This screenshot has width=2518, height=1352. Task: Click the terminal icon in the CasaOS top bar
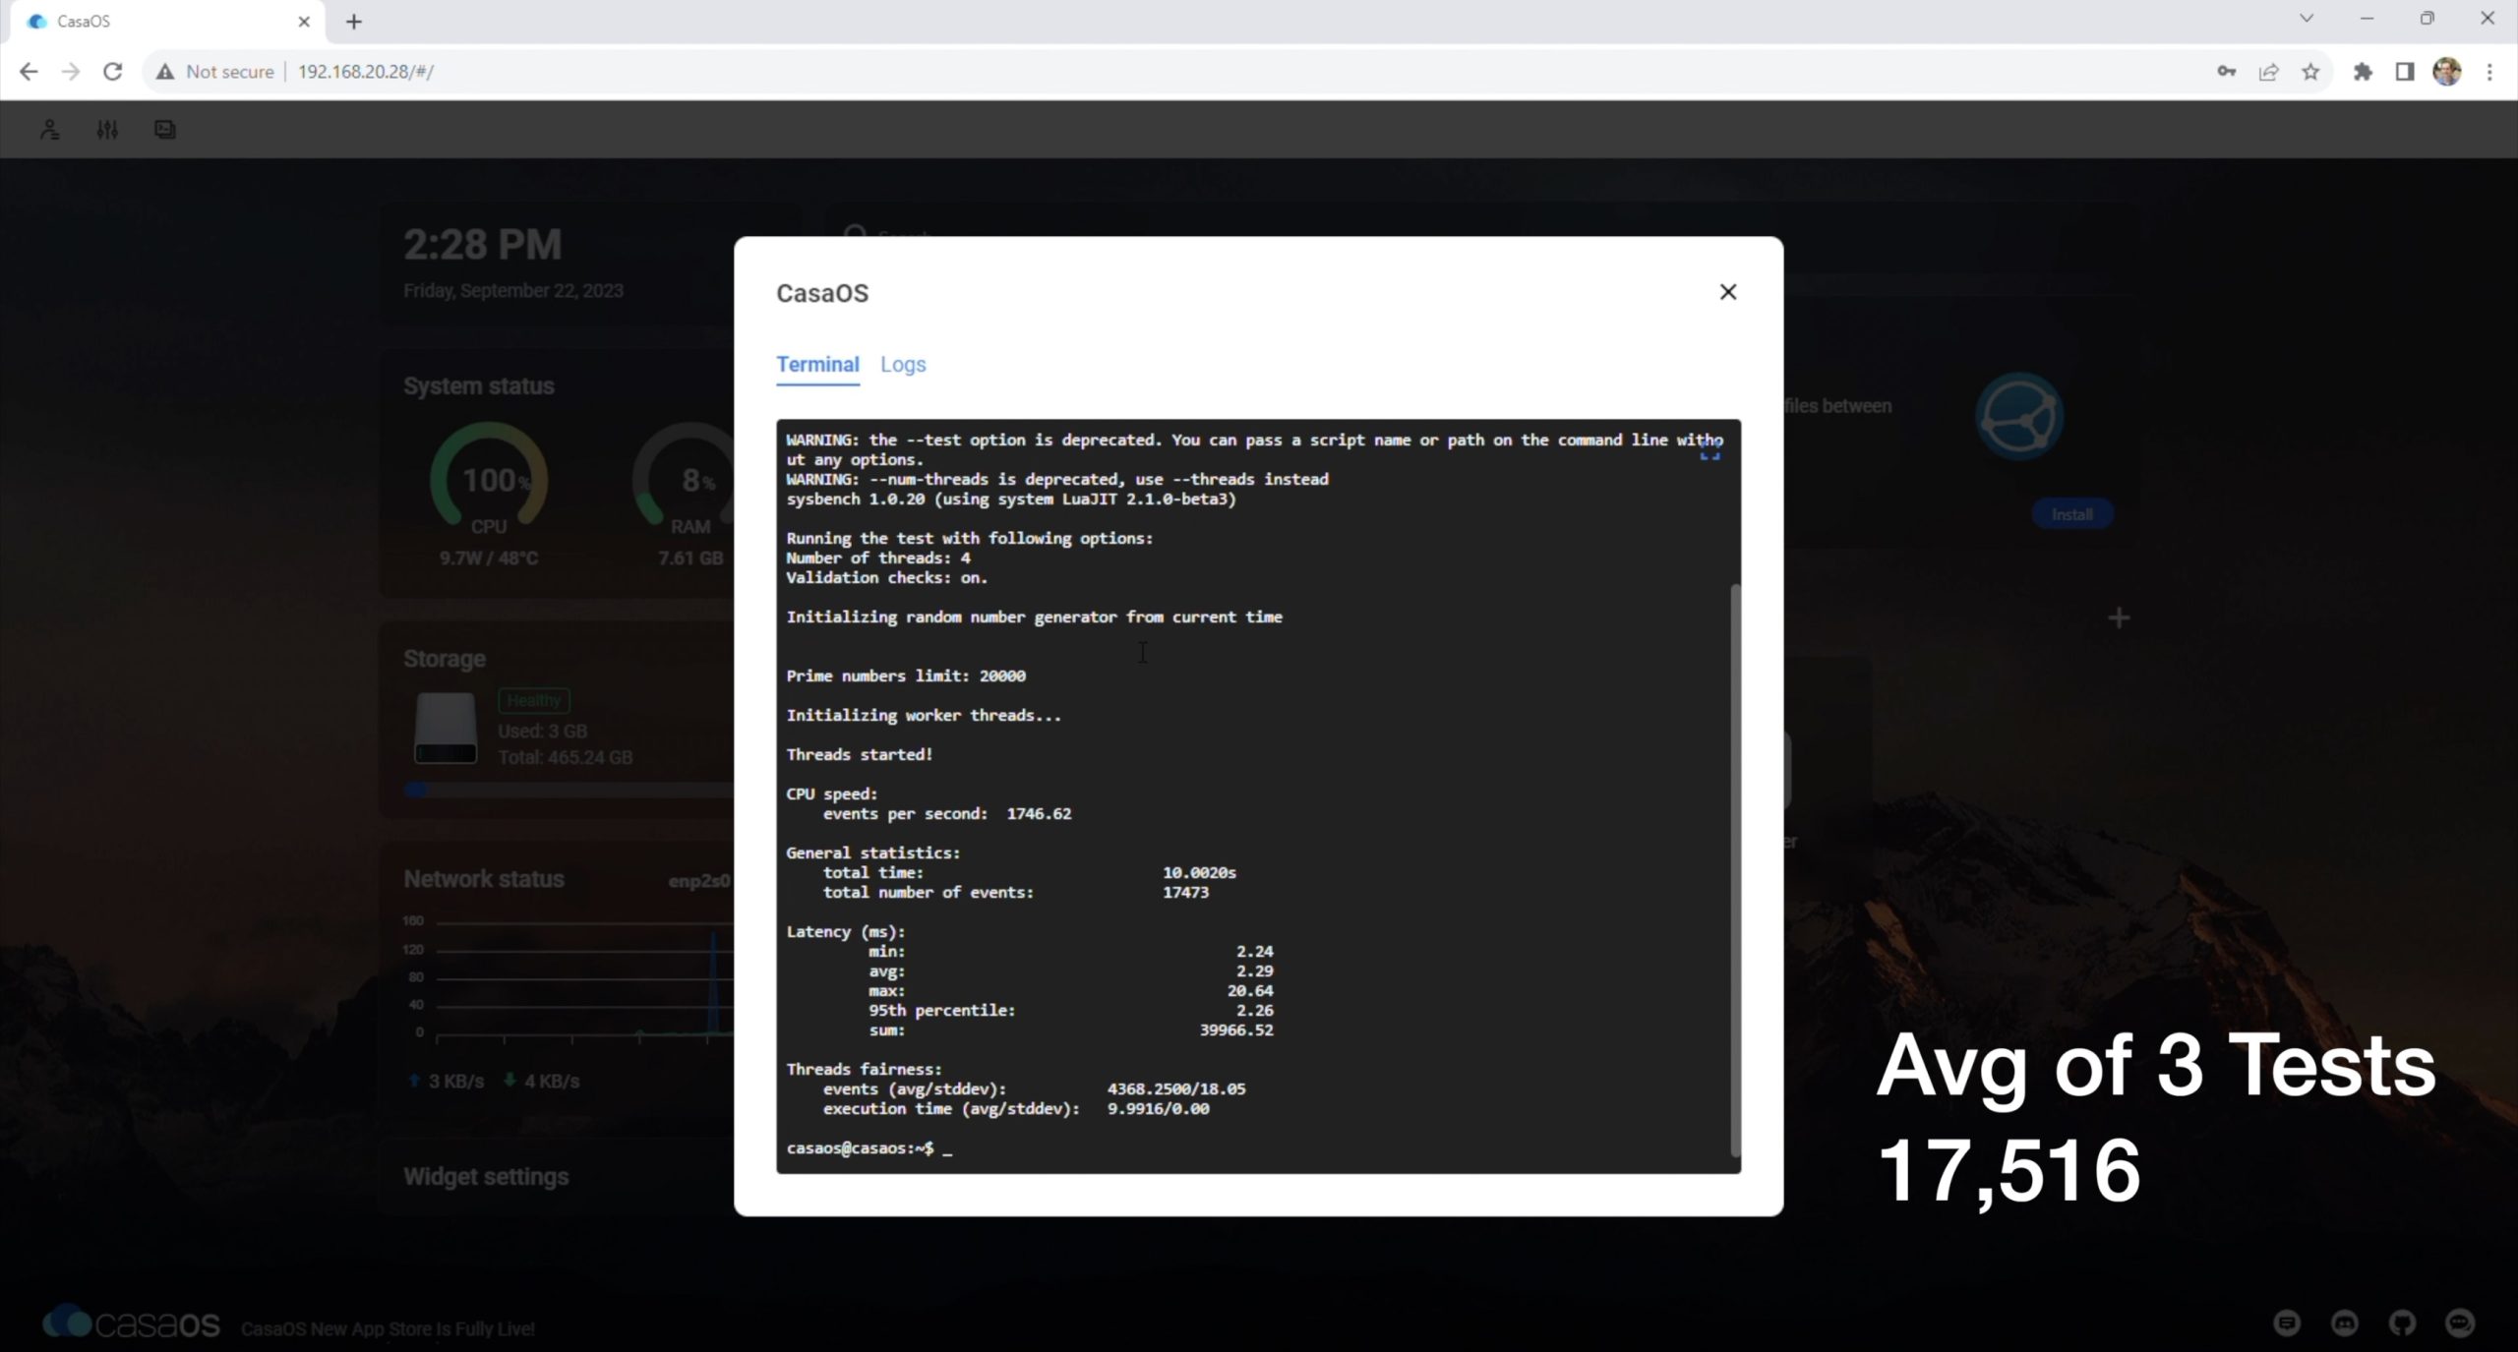coord(165,129)
